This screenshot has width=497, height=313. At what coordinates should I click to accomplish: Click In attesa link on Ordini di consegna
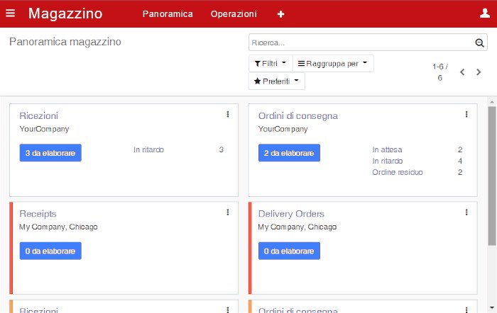coord(387,149)
